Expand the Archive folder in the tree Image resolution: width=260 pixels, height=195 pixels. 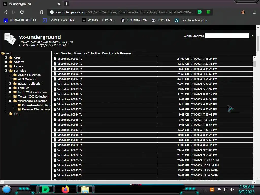(6, 62)
